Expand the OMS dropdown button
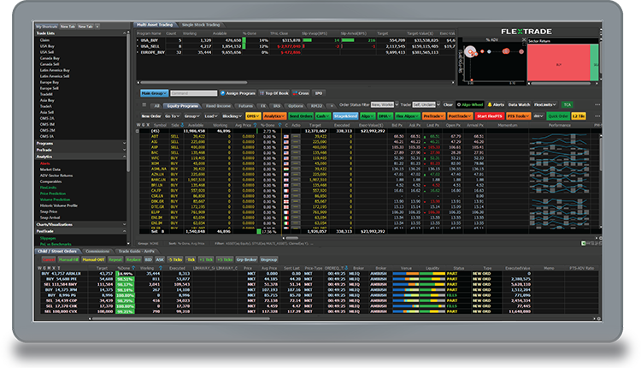Screen dimensions: 641x368 coord(252,115)
